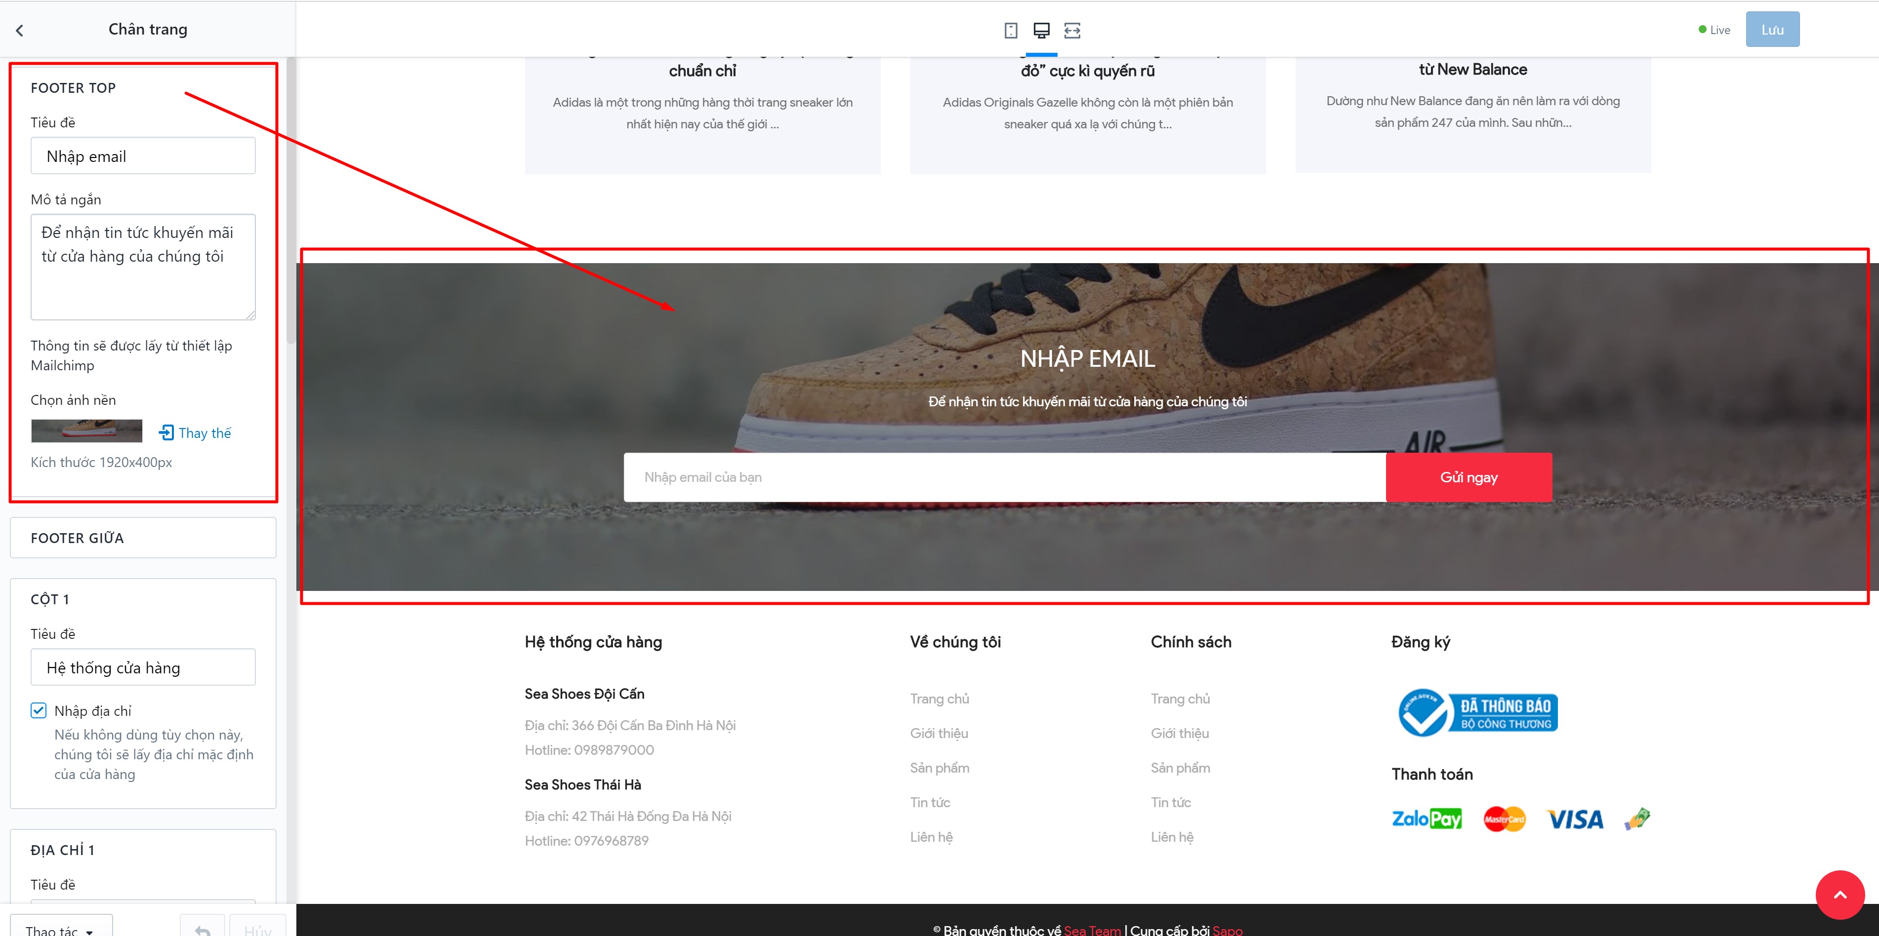Click the VISA payment logo

click(x=1575, y=819)
